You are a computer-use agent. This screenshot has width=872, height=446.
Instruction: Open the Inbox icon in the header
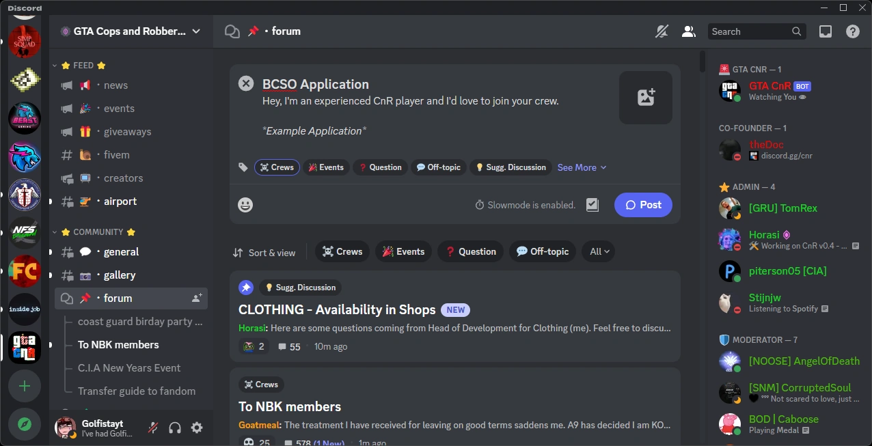point(826,31)
